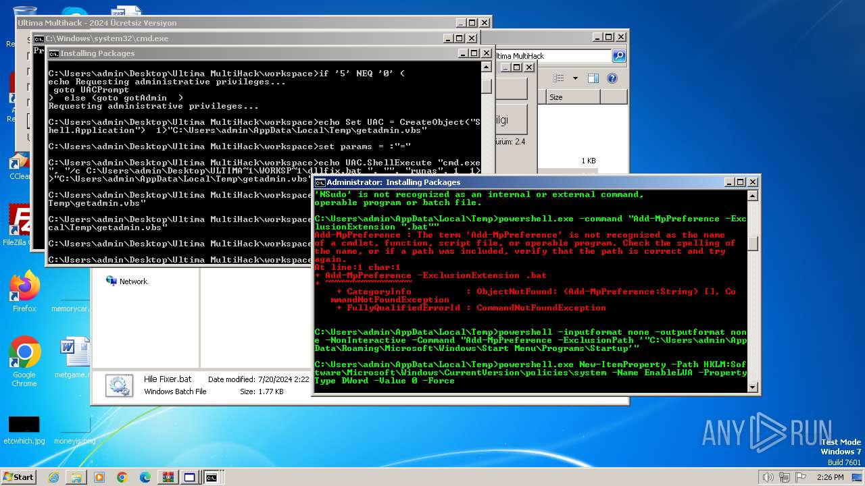Open the clock showing 2:26 PM

(830, 477)
